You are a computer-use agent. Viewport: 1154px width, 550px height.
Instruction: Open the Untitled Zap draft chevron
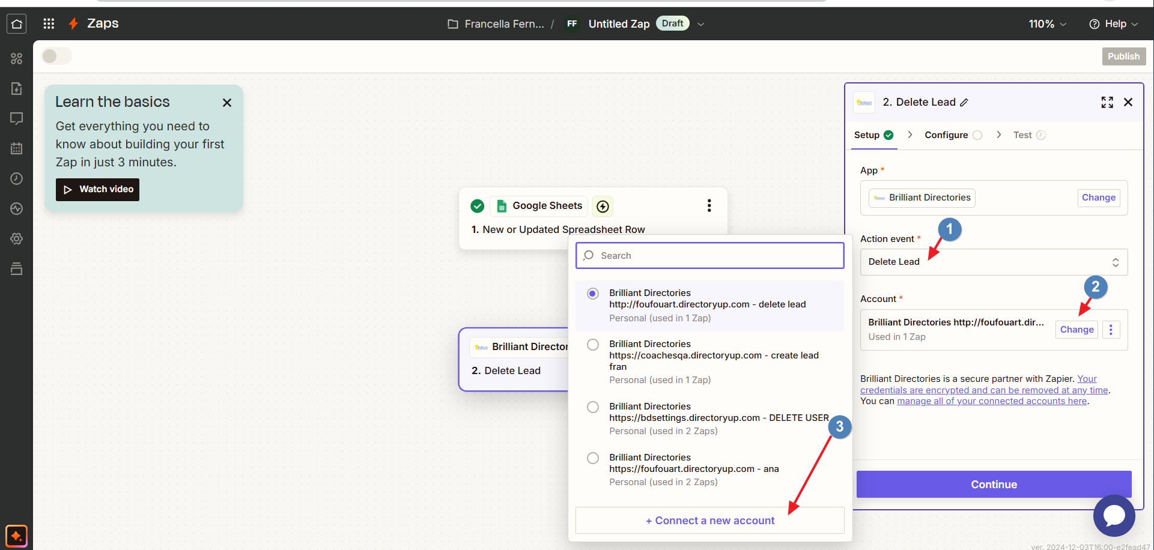700,24
